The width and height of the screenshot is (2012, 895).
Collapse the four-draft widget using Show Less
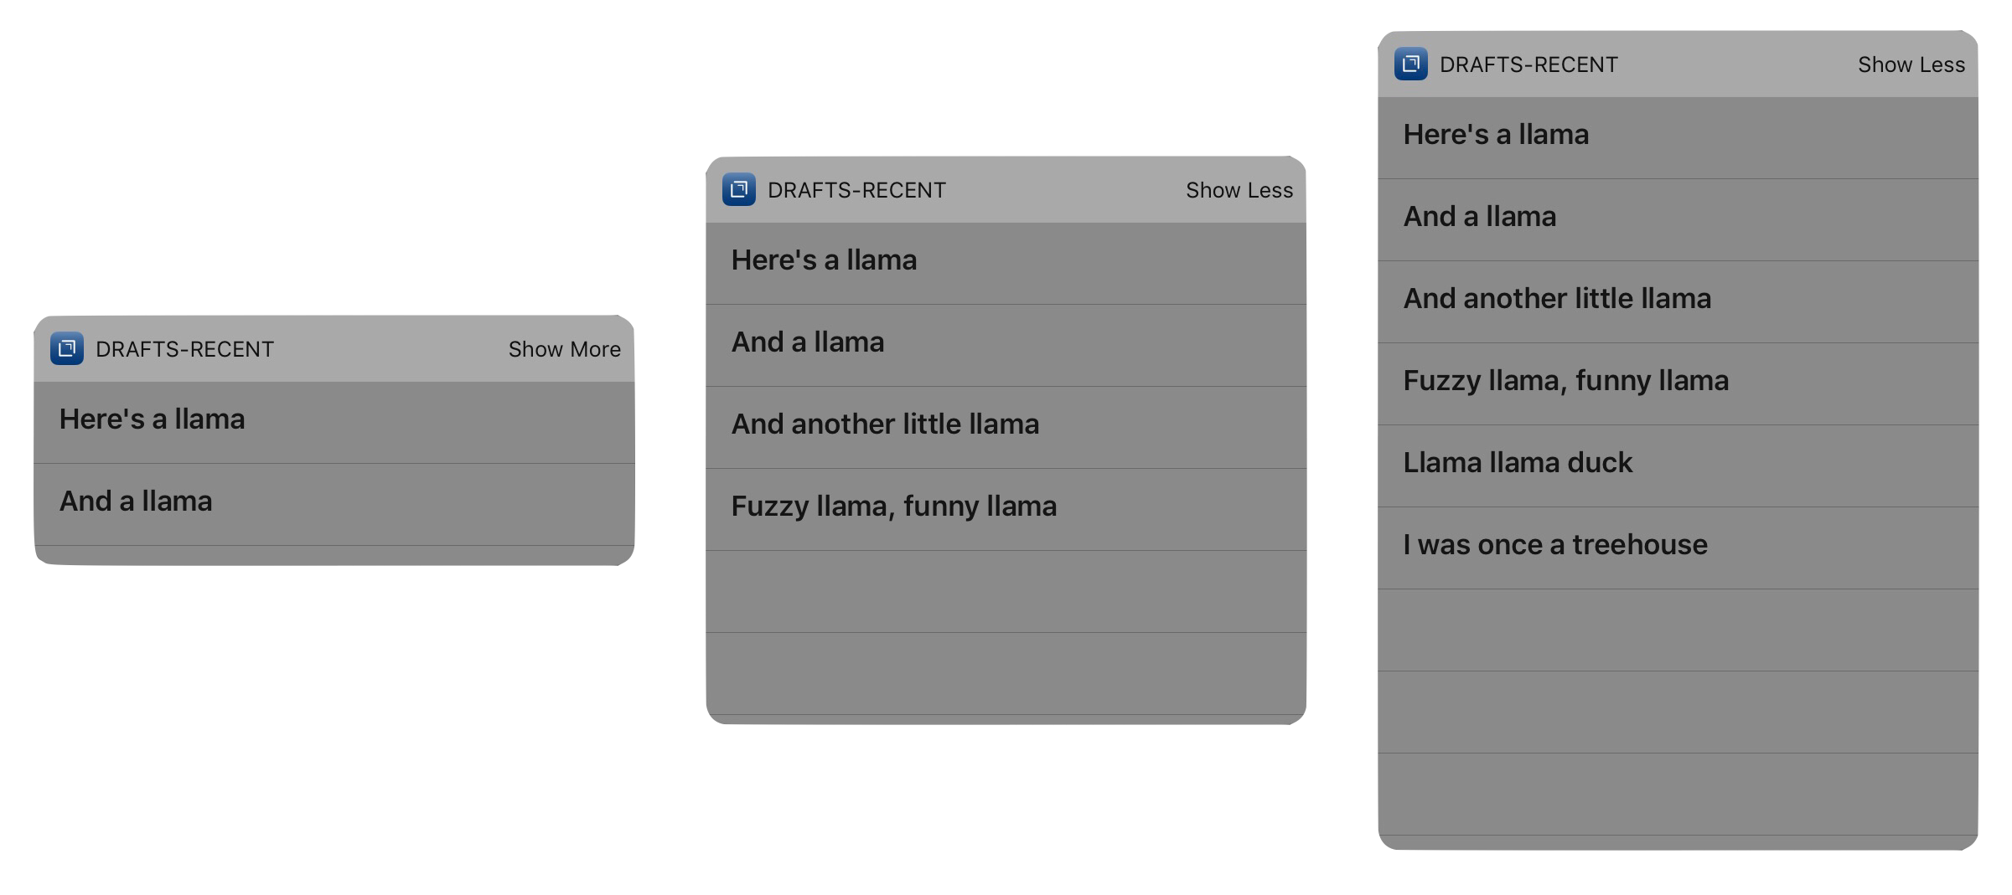[1239, 190]
